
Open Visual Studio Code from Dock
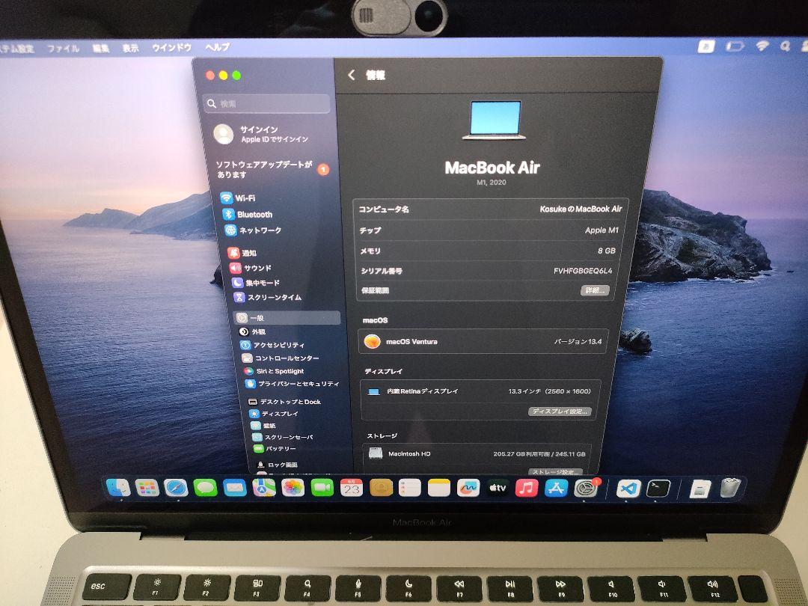[628, 489]
